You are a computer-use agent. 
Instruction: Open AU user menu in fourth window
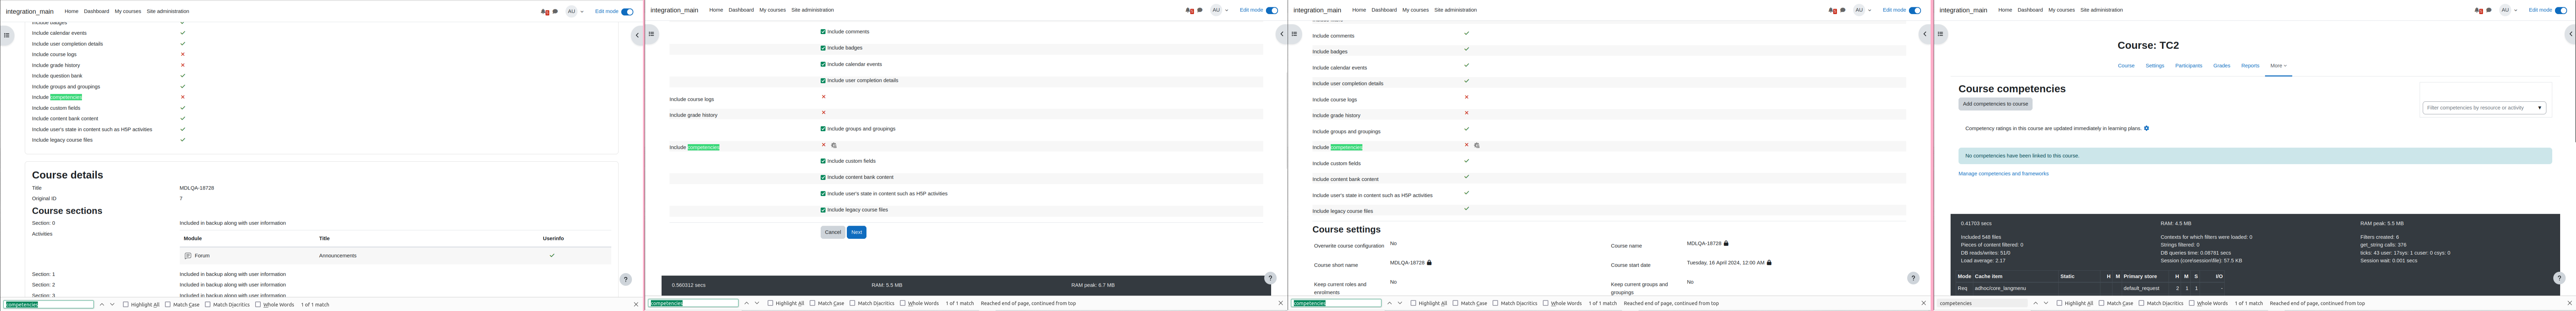click(x=2509, y=10)
